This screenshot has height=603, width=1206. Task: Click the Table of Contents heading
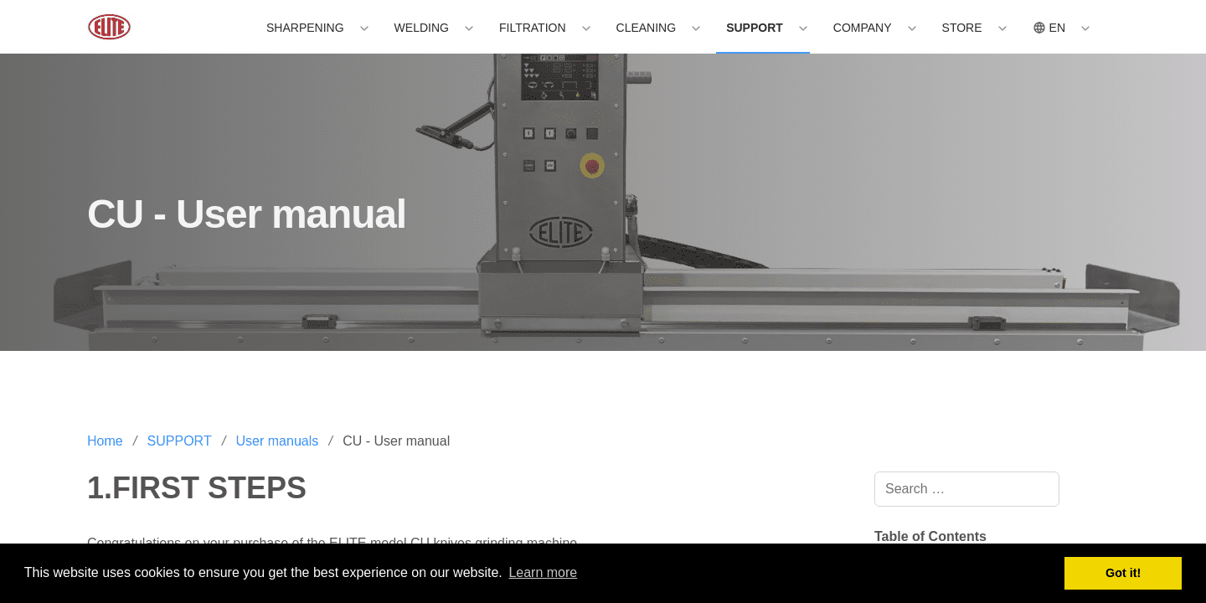[930, 537]
